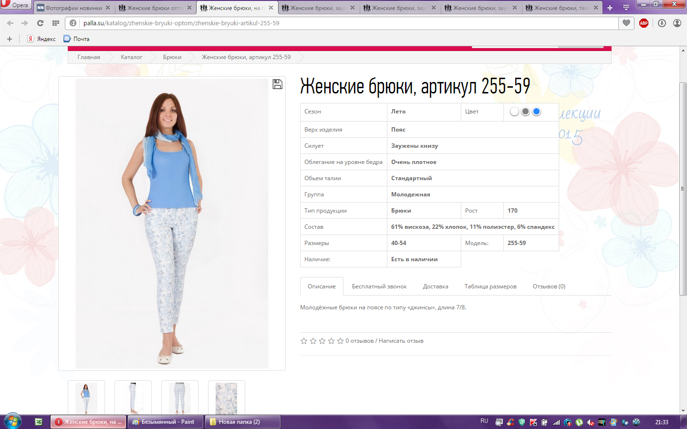Open the network signal tray icon

click(556, 422)
